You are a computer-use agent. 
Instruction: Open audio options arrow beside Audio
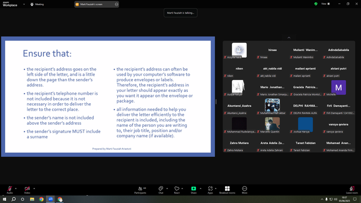point(16,188)
